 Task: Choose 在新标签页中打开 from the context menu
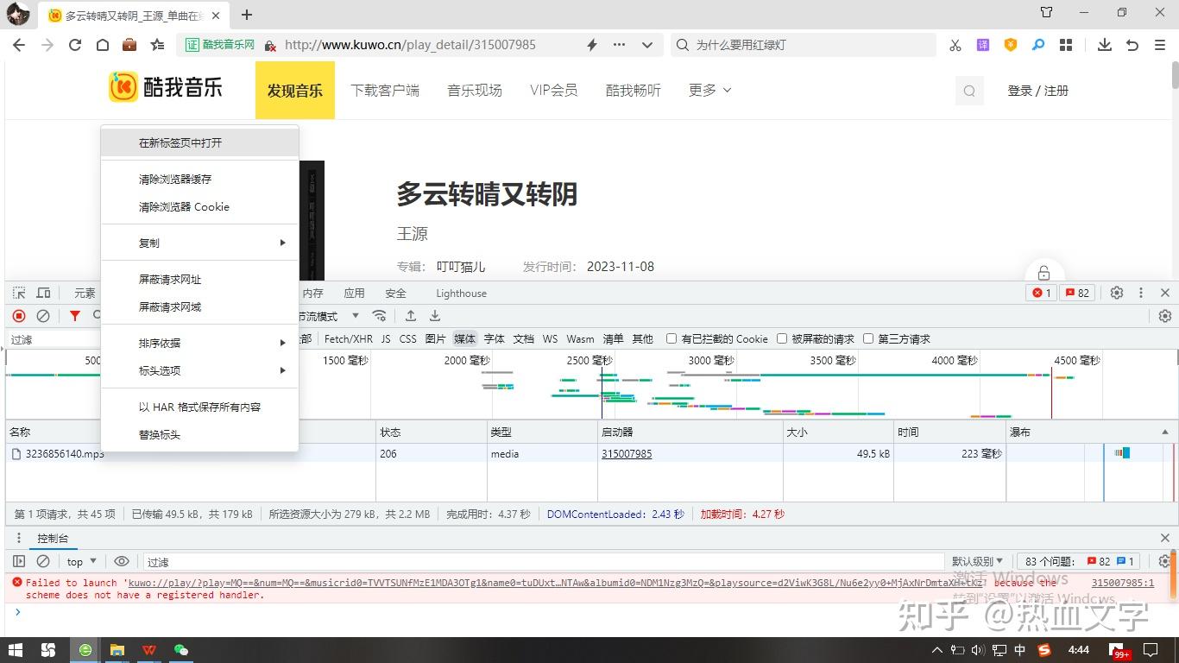[200, 142]
